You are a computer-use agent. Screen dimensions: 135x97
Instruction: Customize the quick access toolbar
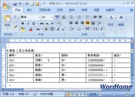point(44,4)
